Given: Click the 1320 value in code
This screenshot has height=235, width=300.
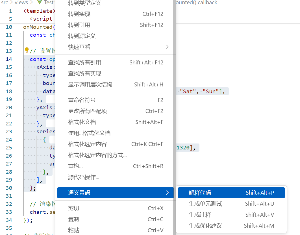Looking at the screenshot, I should pyautogui.click(x=183, y=148).
